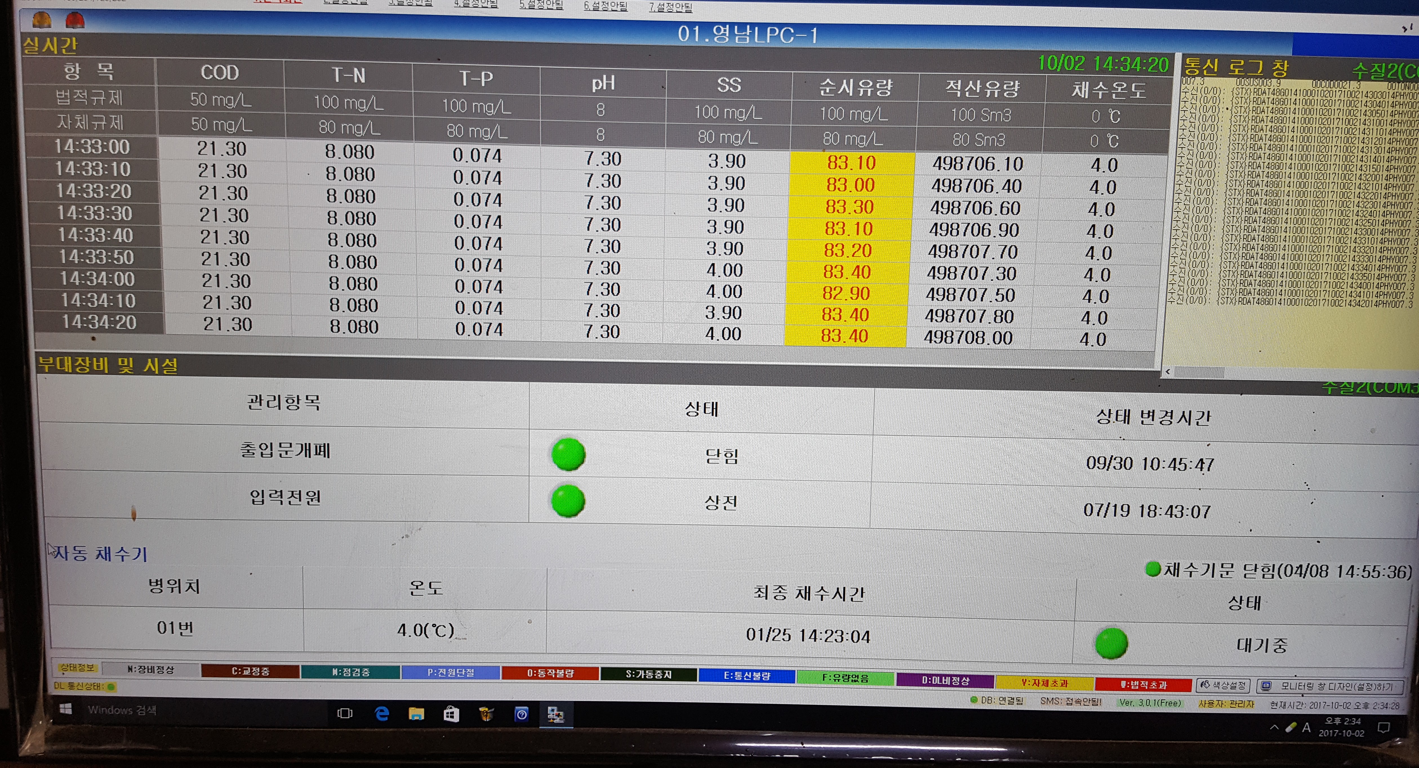The image size is (1419, 768).
Task: Click green status light for 출입문개폐
Action: click(568, 454)
